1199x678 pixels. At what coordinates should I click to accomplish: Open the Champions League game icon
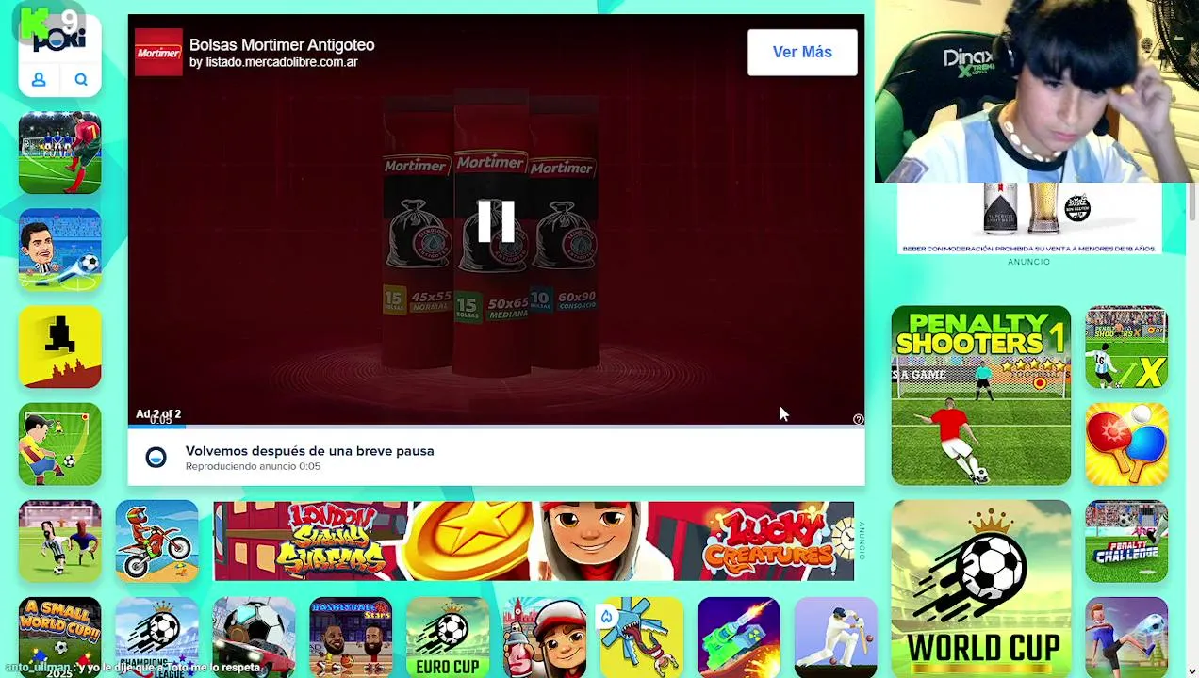pyautogui.click(x=156, y=638)
